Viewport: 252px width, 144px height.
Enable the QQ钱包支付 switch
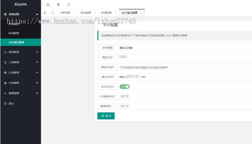point(125,96)
